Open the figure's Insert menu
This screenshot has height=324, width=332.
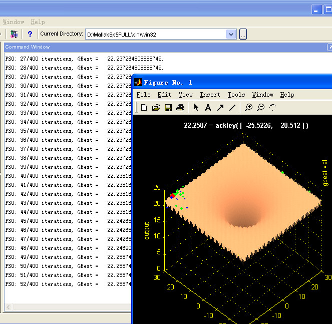click(x=210, y=95)
